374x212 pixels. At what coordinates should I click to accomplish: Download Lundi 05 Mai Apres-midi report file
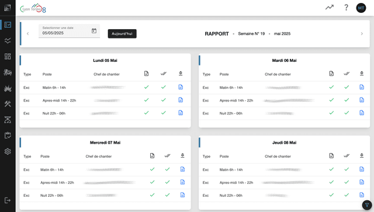pyautogui.click(x=181, y=100)
